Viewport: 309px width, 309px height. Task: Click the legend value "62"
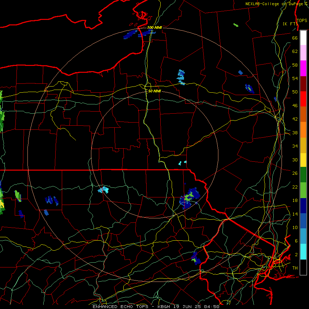click(x=295, y=51)
